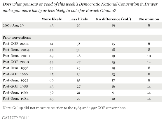Screen dimensions: 164x121
Task: Select the More likely column header
Action: [52, 19]
